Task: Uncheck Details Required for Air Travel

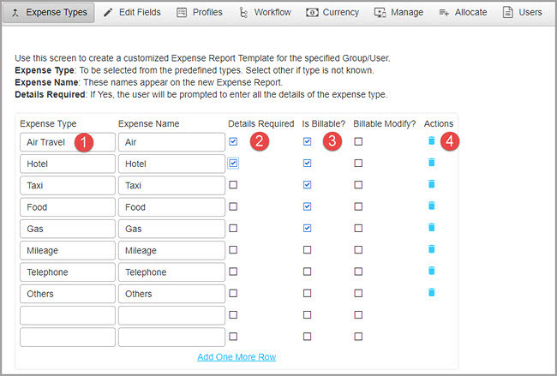Action: click(x=233, y=141)
